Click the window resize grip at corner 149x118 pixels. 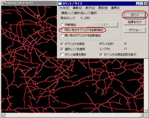tap(146, 115)
